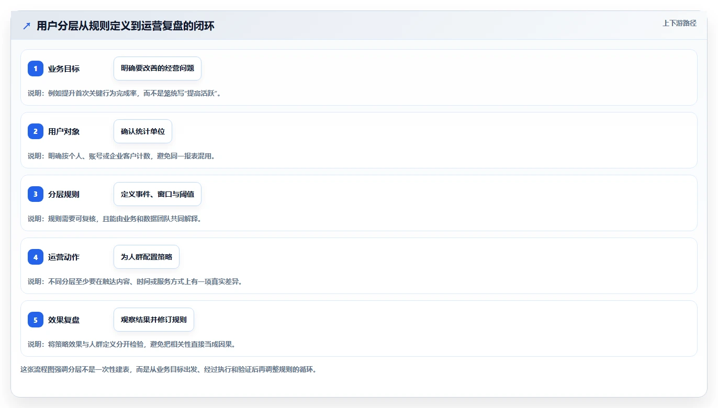Select the 观察结果并修订规则 chip
This screenshot has width=718, height=408.
[154, 320]
